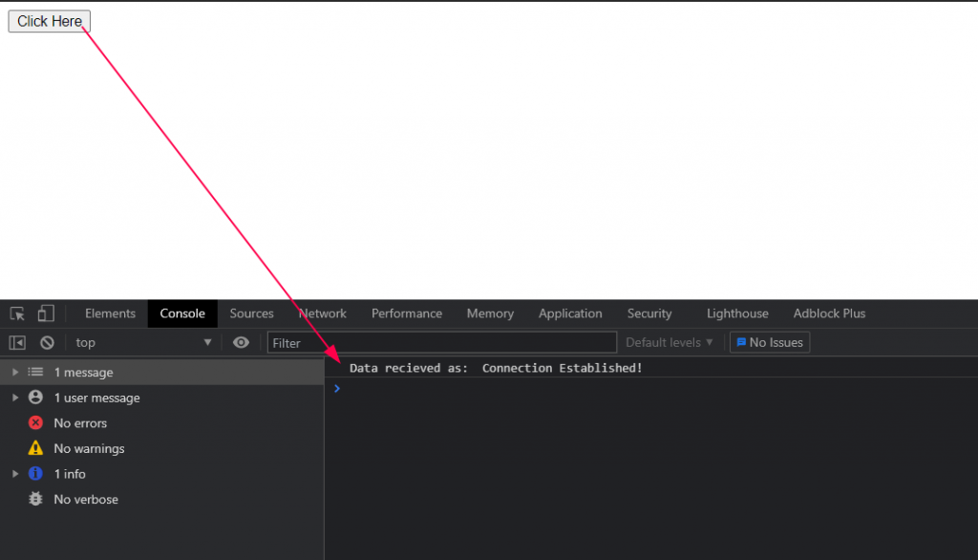
Task: Expand the 1 user message entry
Action: click(x=14, y=398)
